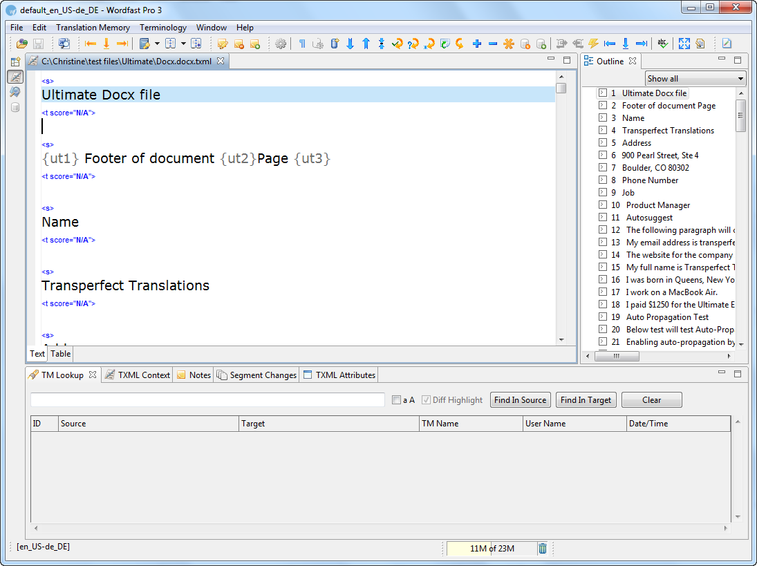Click the TM Lookup search input field
Viewport: 757px width, 566px height.
207,400
